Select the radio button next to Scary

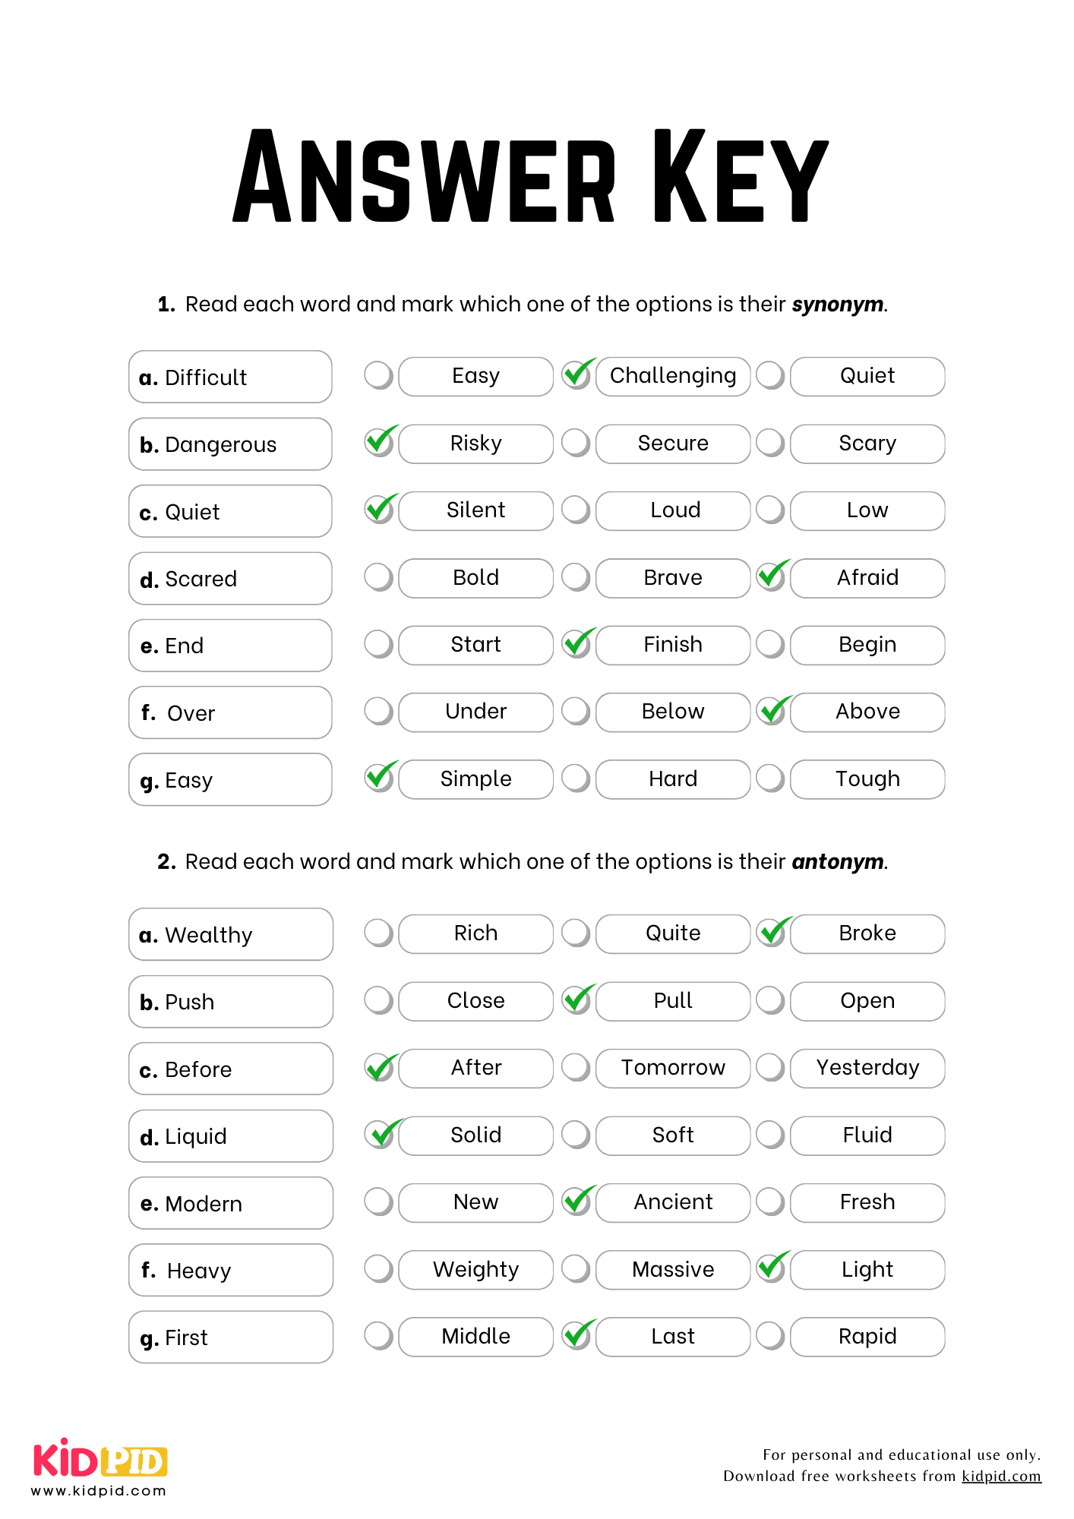click(770, 443)
